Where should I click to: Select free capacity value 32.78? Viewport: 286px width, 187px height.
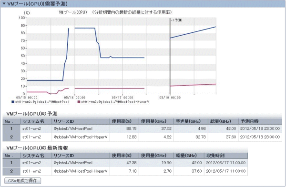click(201, 137)
